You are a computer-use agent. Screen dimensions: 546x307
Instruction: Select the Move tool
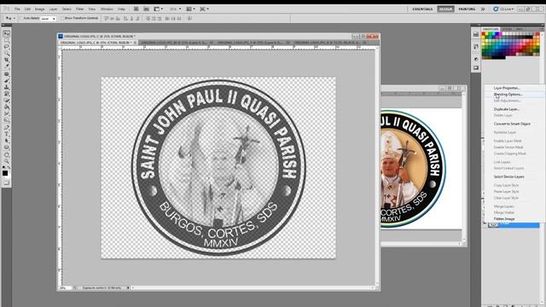pos(6,34)
